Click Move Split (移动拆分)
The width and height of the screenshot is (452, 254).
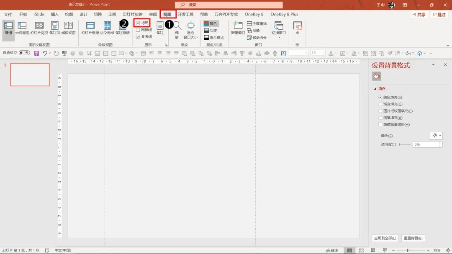point(257,38)
